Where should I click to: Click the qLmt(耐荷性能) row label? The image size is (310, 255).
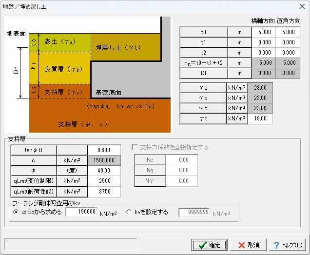[34, 192]
